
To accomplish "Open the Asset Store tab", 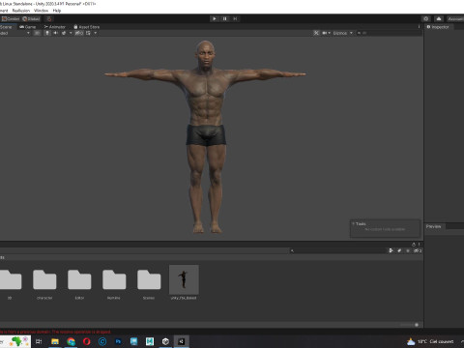I will point(87,27).
